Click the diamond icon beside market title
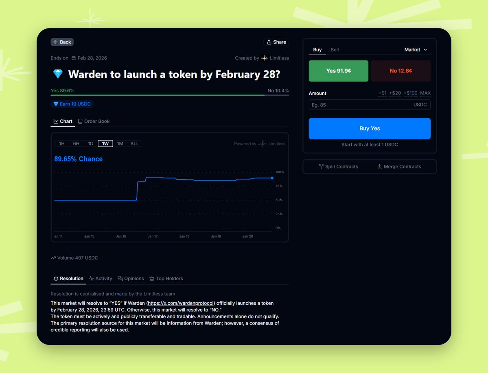Image resolution: width=488 pixels, height=373 pixels. pos(58,74)
